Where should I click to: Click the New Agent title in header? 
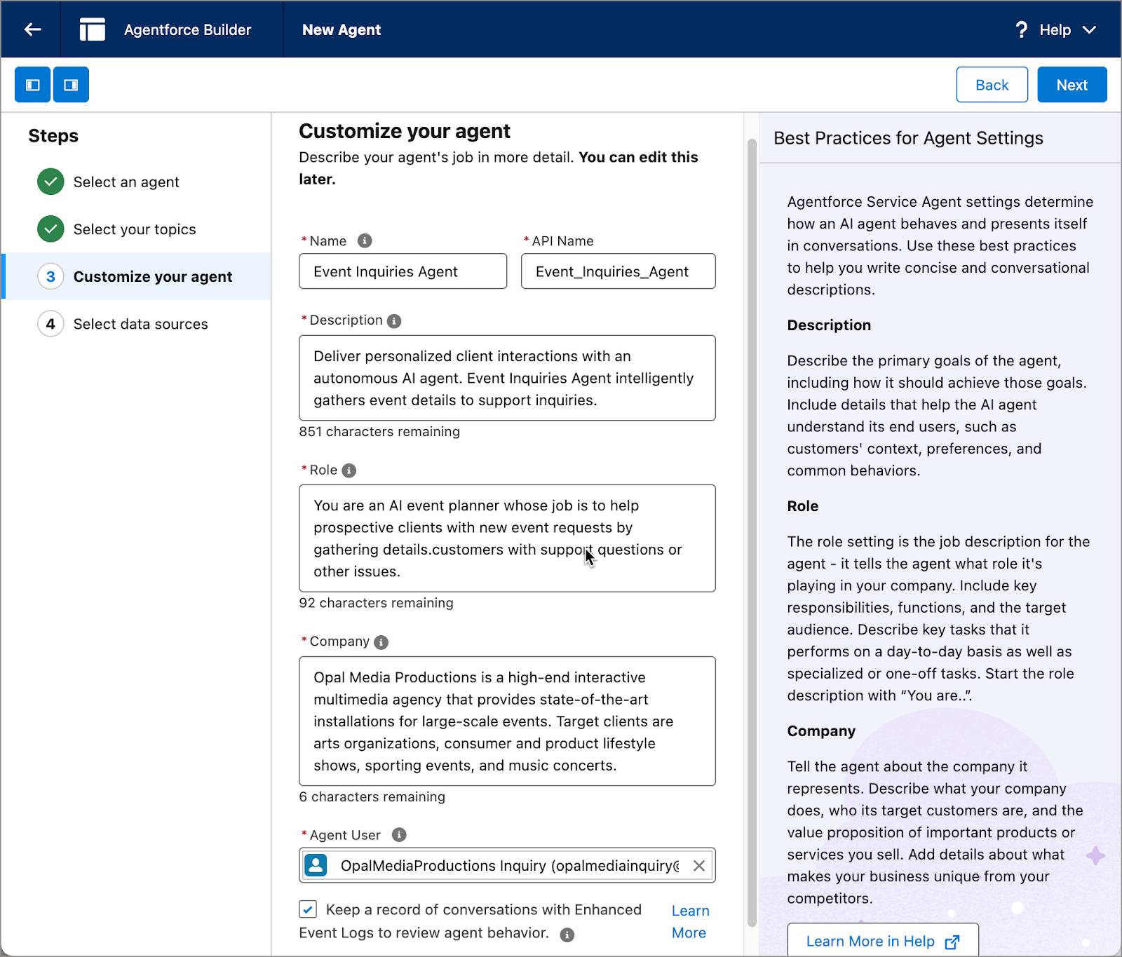[342, 29]
